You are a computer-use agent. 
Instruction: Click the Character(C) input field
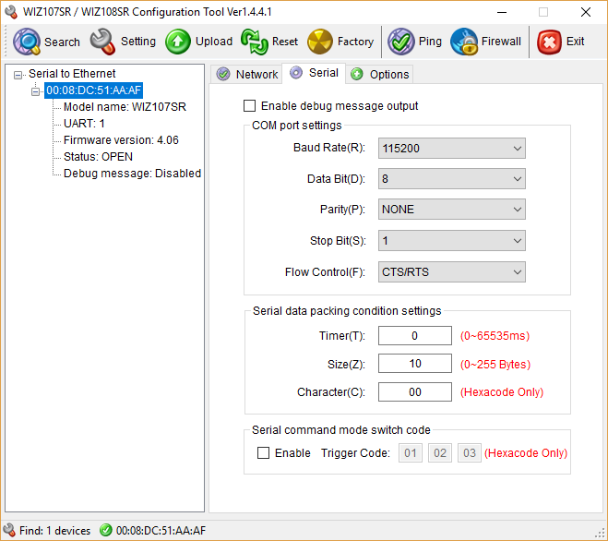coord(415,391)
